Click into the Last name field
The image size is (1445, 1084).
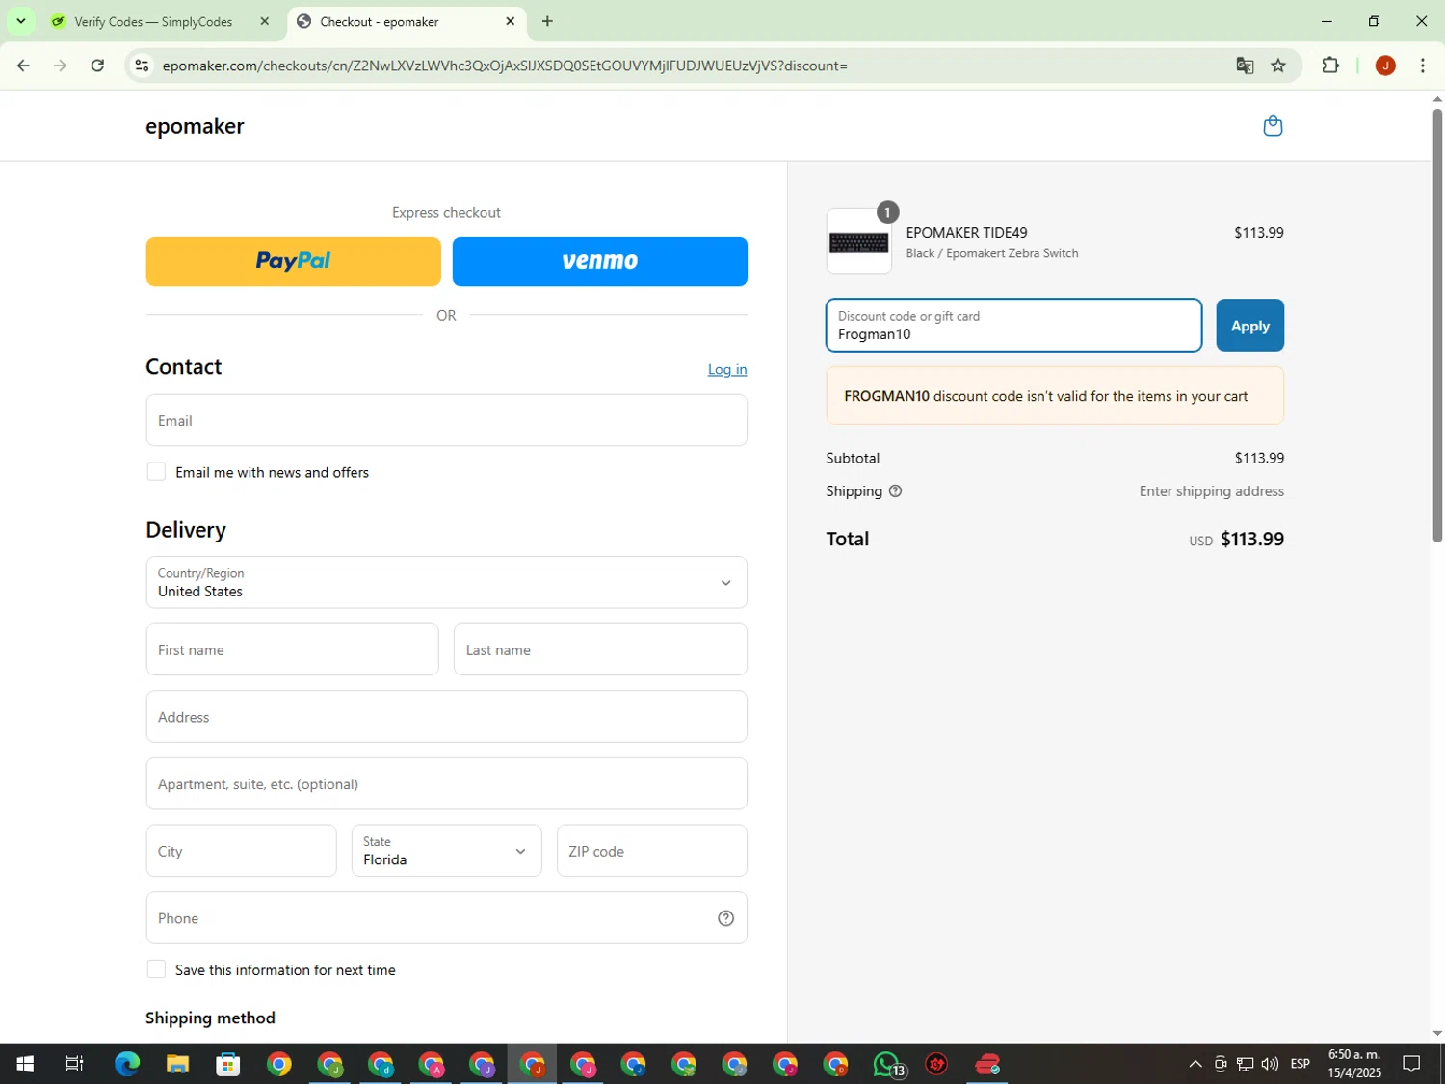pyautogui.click(x=600, y=649)
